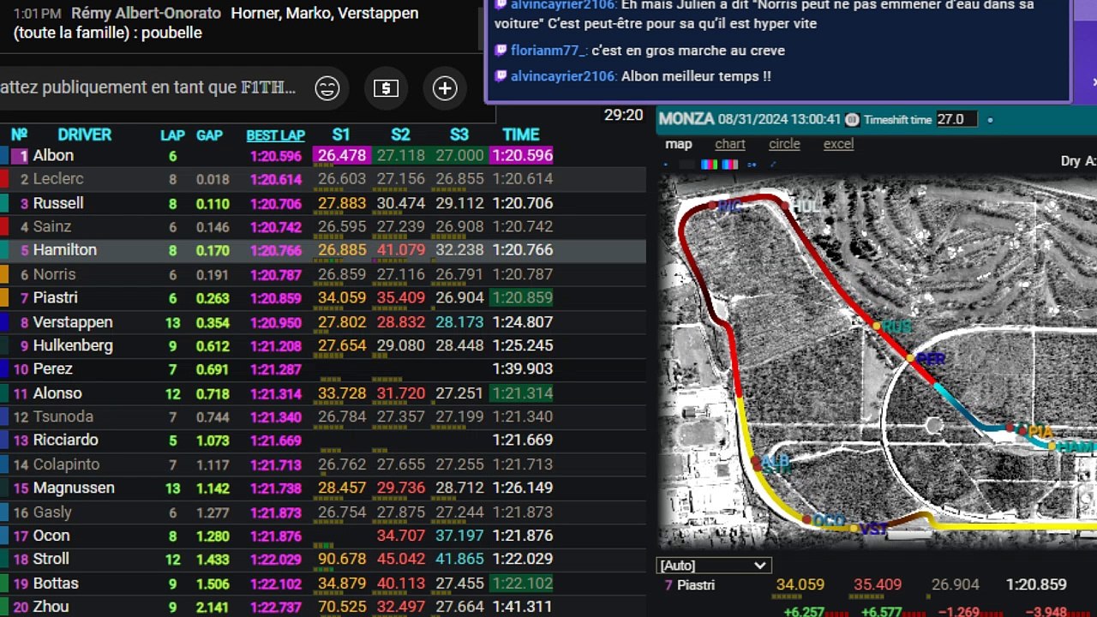This screenshot has height=617, width=1097.
Task: Switch to the map tab
Action: (679, 144)
